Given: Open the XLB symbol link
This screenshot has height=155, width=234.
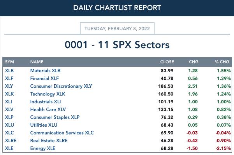Looking at the screenshot, I should pyautogui.click(x=9, y=71).
